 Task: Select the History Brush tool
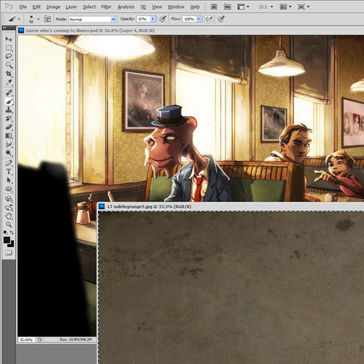(9, 118)
